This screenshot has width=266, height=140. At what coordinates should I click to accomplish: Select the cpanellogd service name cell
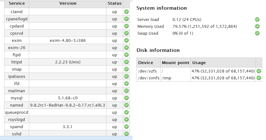(x=17, y=19)
